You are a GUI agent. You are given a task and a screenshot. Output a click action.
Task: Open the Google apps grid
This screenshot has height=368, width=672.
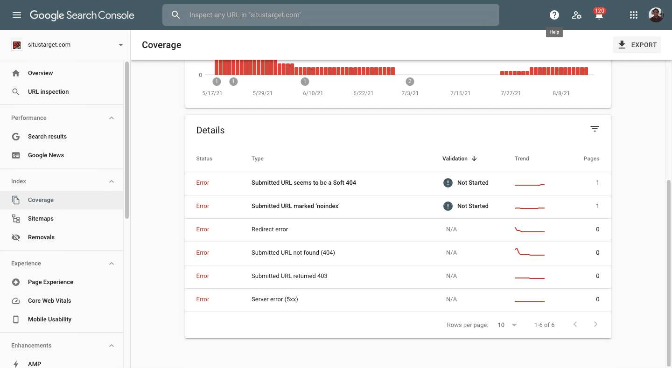pyautogui.click(x=634, y=15)
